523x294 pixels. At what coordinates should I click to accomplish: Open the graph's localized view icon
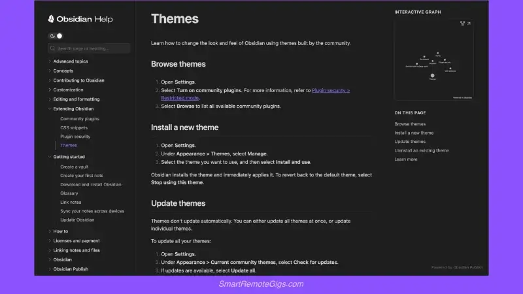click(462, 24)
